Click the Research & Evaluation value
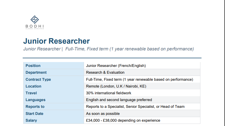This screenshot has height=126, width=225. 105,72
